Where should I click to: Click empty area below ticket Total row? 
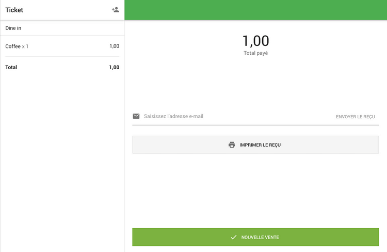coord(62,155)
